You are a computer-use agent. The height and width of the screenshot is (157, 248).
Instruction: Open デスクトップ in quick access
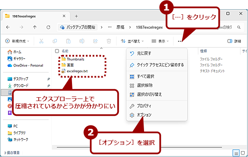18,79
